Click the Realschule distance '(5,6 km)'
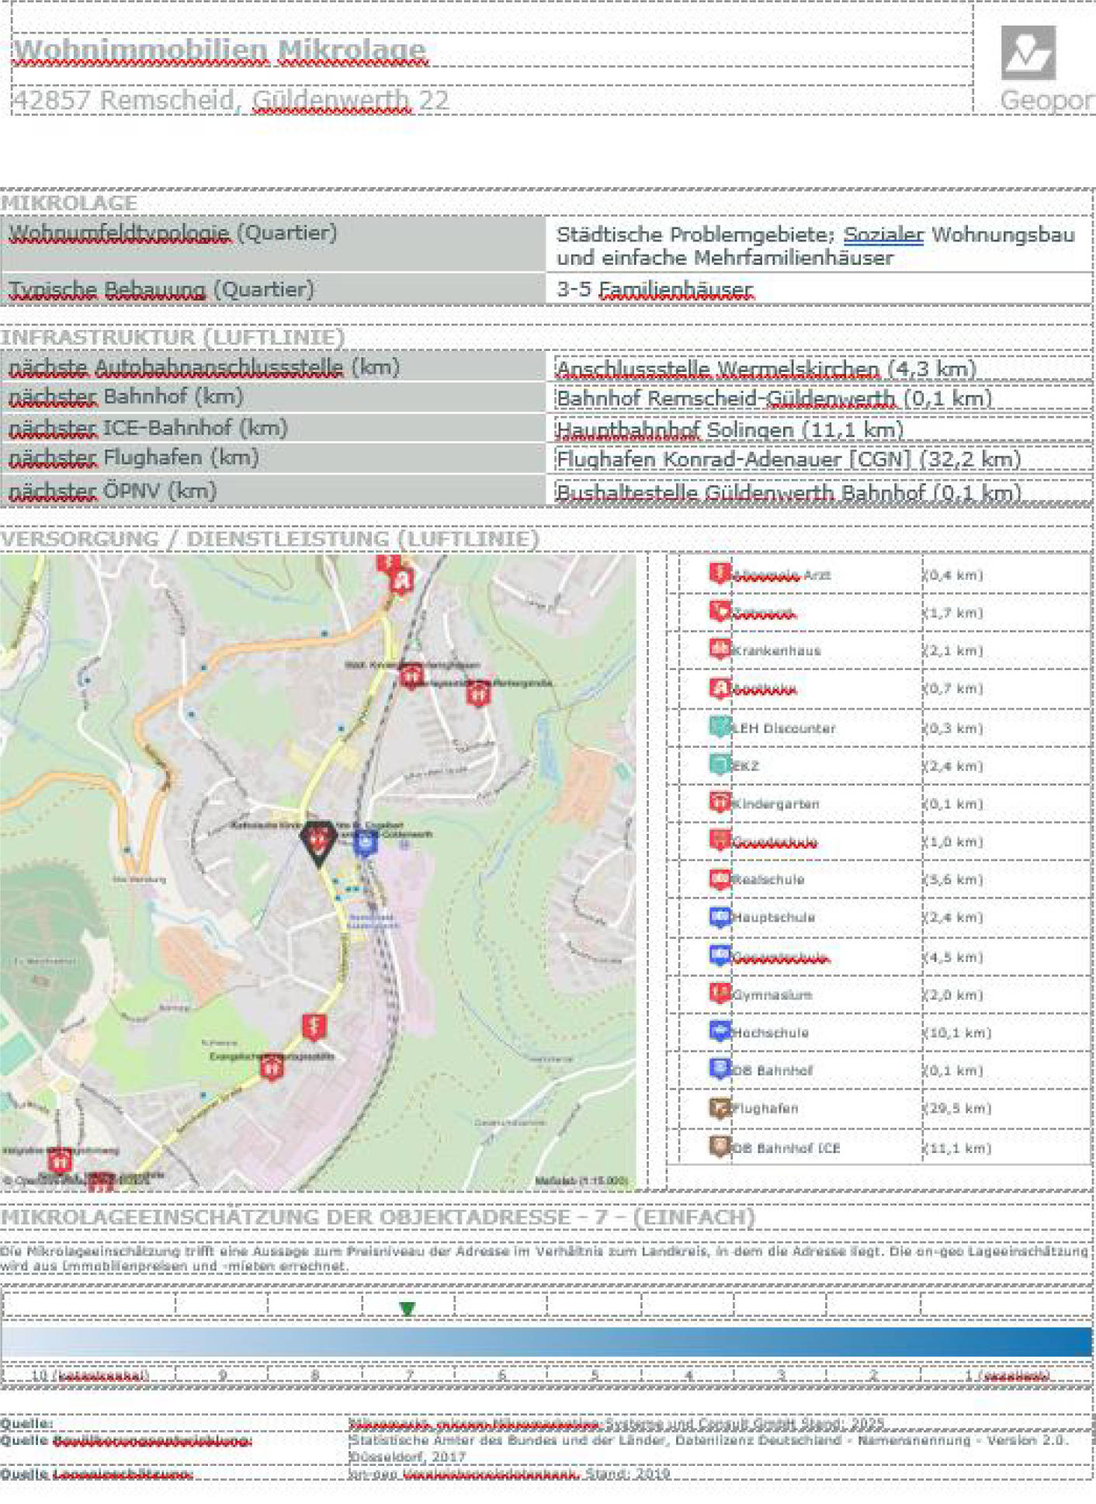Viewport: 1096px width, 1504px height. [x=952, y=879]
